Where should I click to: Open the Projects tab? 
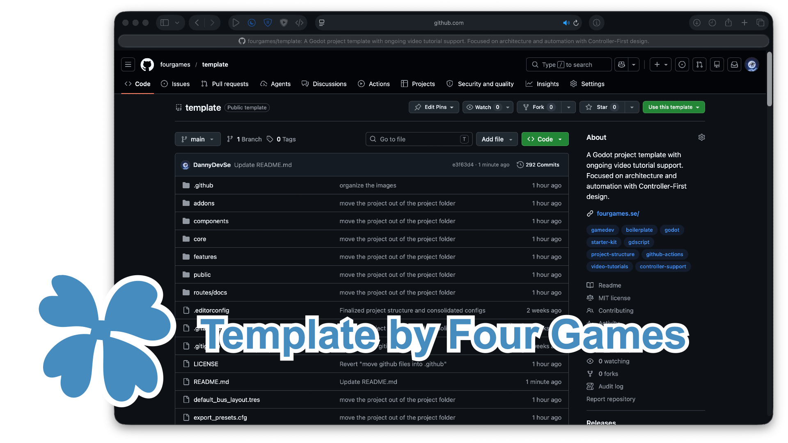point(418,84)
